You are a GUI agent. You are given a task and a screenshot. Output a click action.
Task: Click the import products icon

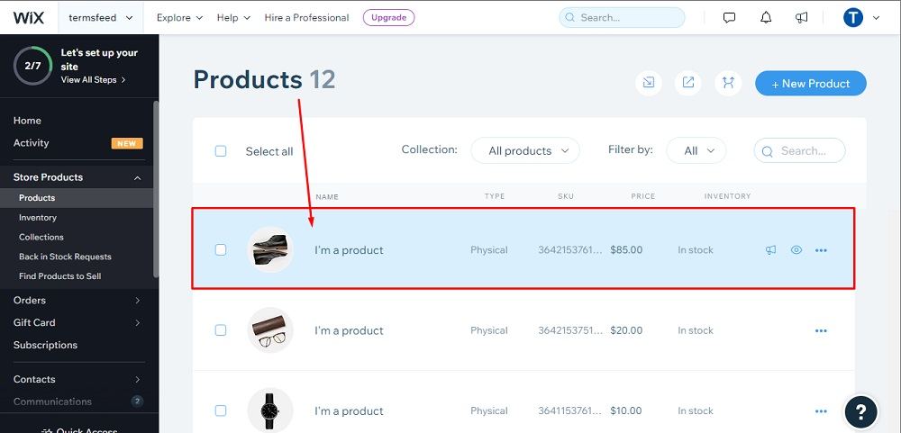pos(648,83)
